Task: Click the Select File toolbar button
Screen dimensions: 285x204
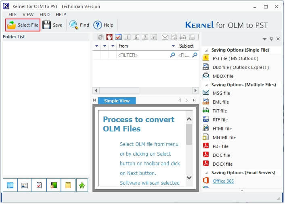Action: point(23,25)
